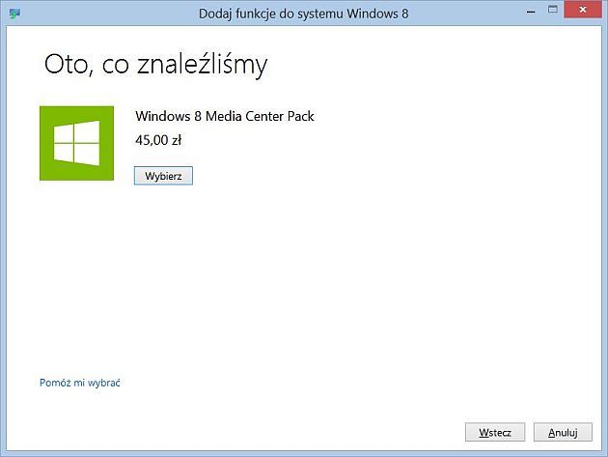Click 'Windows 8 Media Center Pack' product name
The height and width of the screenshot is (457, 608).
[x=225, y=116]
